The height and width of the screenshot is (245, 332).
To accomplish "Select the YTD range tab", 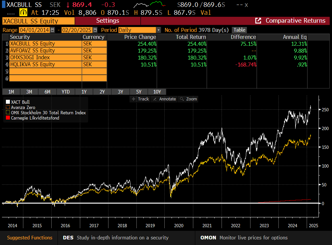I will tap(66, 92).
